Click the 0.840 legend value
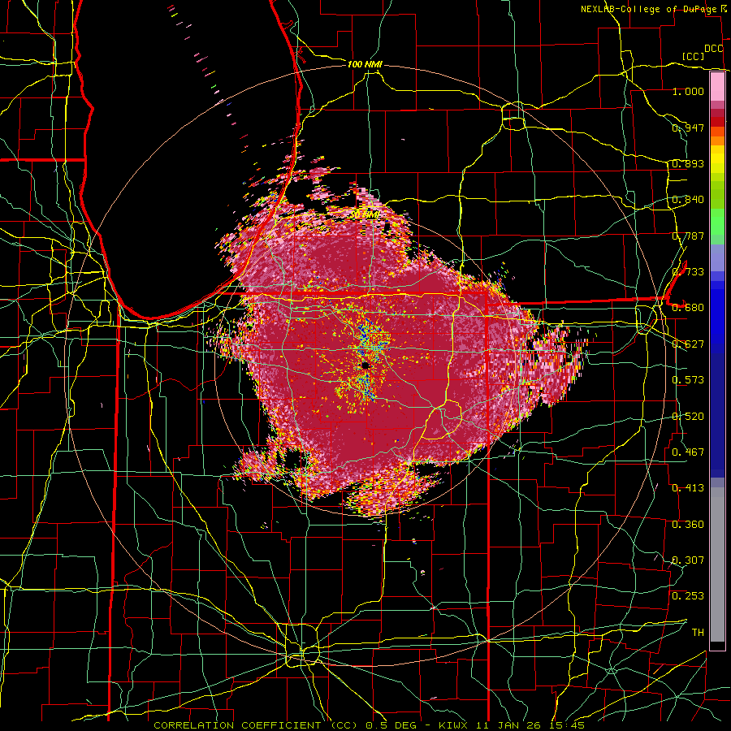This screenshot has height=731, width=731. coord(688,200)
